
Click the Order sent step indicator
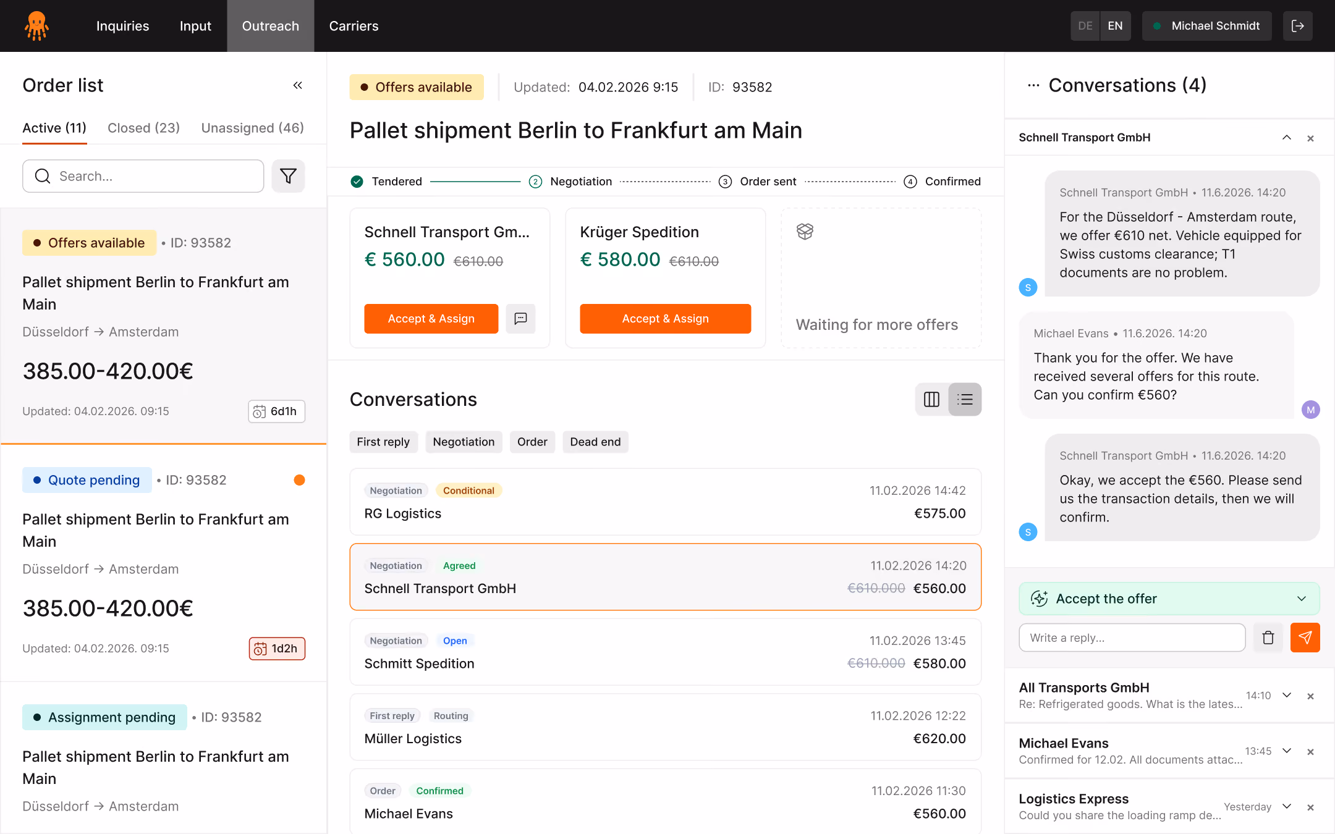[x=757, y=182]
